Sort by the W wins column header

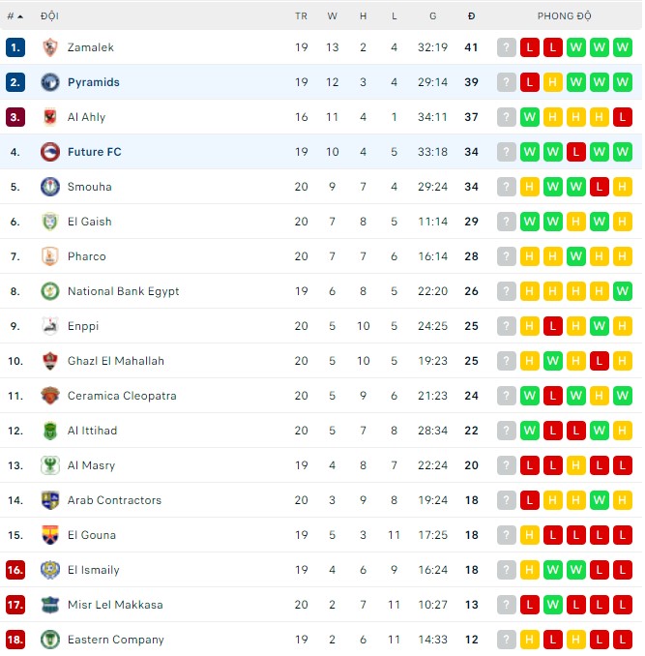click(x=333, y=16)
